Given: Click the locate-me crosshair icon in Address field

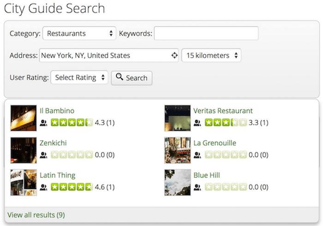Looking at the screenshot, I should pyautogui.click(x=174, y=55).
